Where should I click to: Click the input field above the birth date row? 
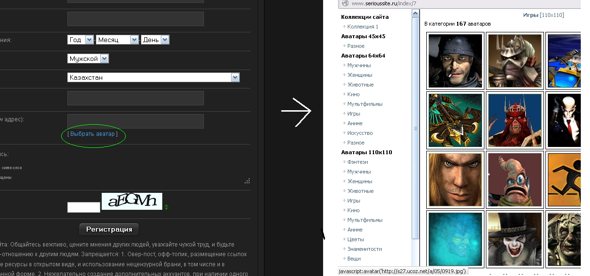136,19
